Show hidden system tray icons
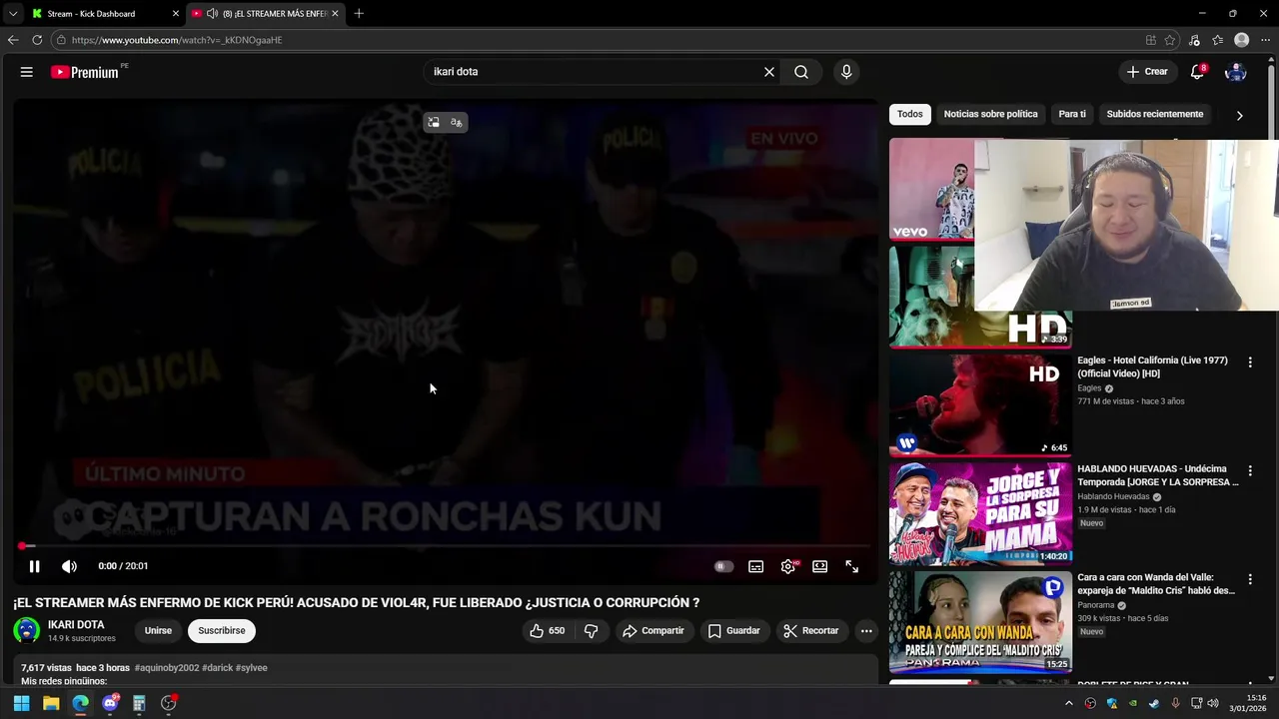Screen dimensions: 1279x719 [1068, 703]
